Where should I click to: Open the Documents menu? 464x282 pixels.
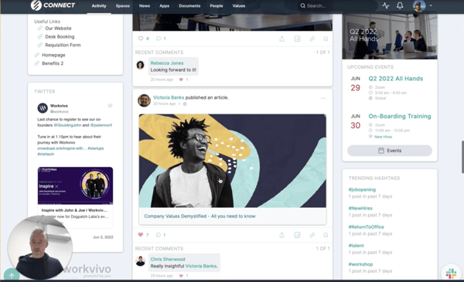coord(189,6)
